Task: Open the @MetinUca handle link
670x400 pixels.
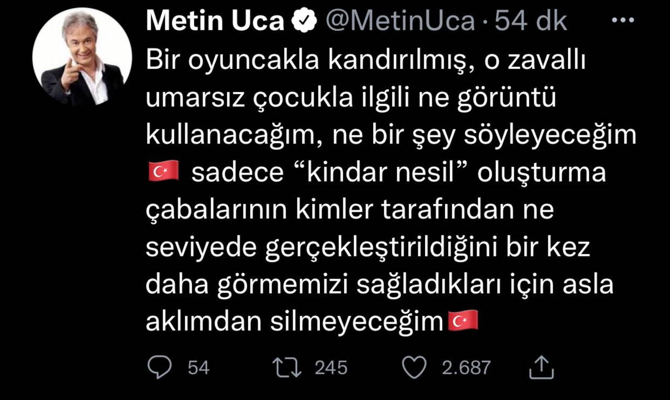Action: coord(400,21)
